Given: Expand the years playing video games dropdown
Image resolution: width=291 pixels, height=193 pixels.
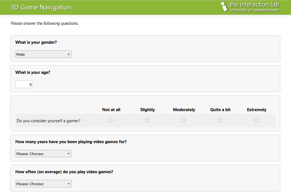Looking at the screenshot, I should tap(43, 154).
